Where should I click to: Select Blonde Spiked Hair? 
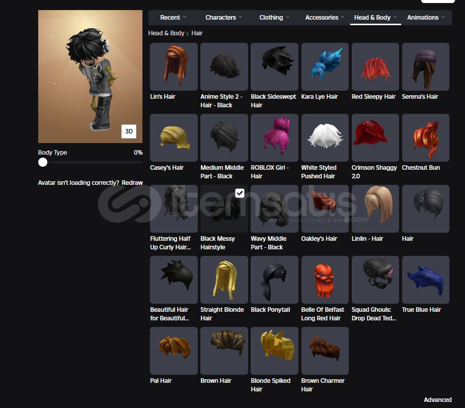tap(275, 351)
